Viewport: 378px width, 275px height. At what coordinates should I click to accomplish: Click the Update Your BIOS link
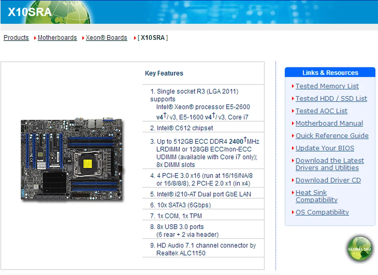(x=325, y=148)
